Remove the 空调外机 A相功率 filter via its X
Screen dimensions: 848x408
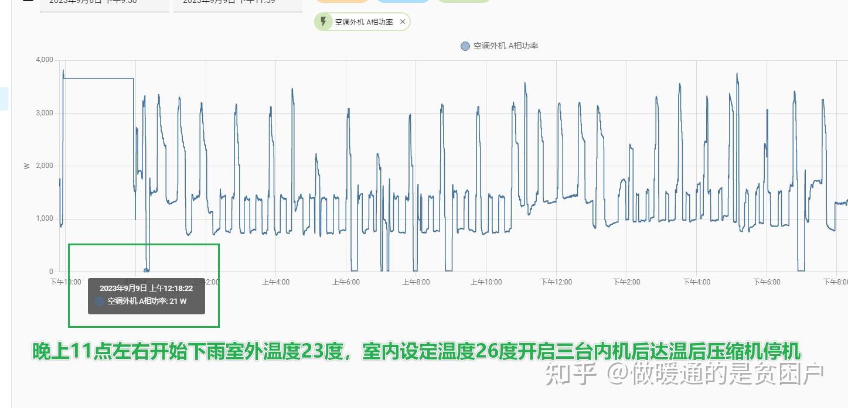(x=402, y=22)
